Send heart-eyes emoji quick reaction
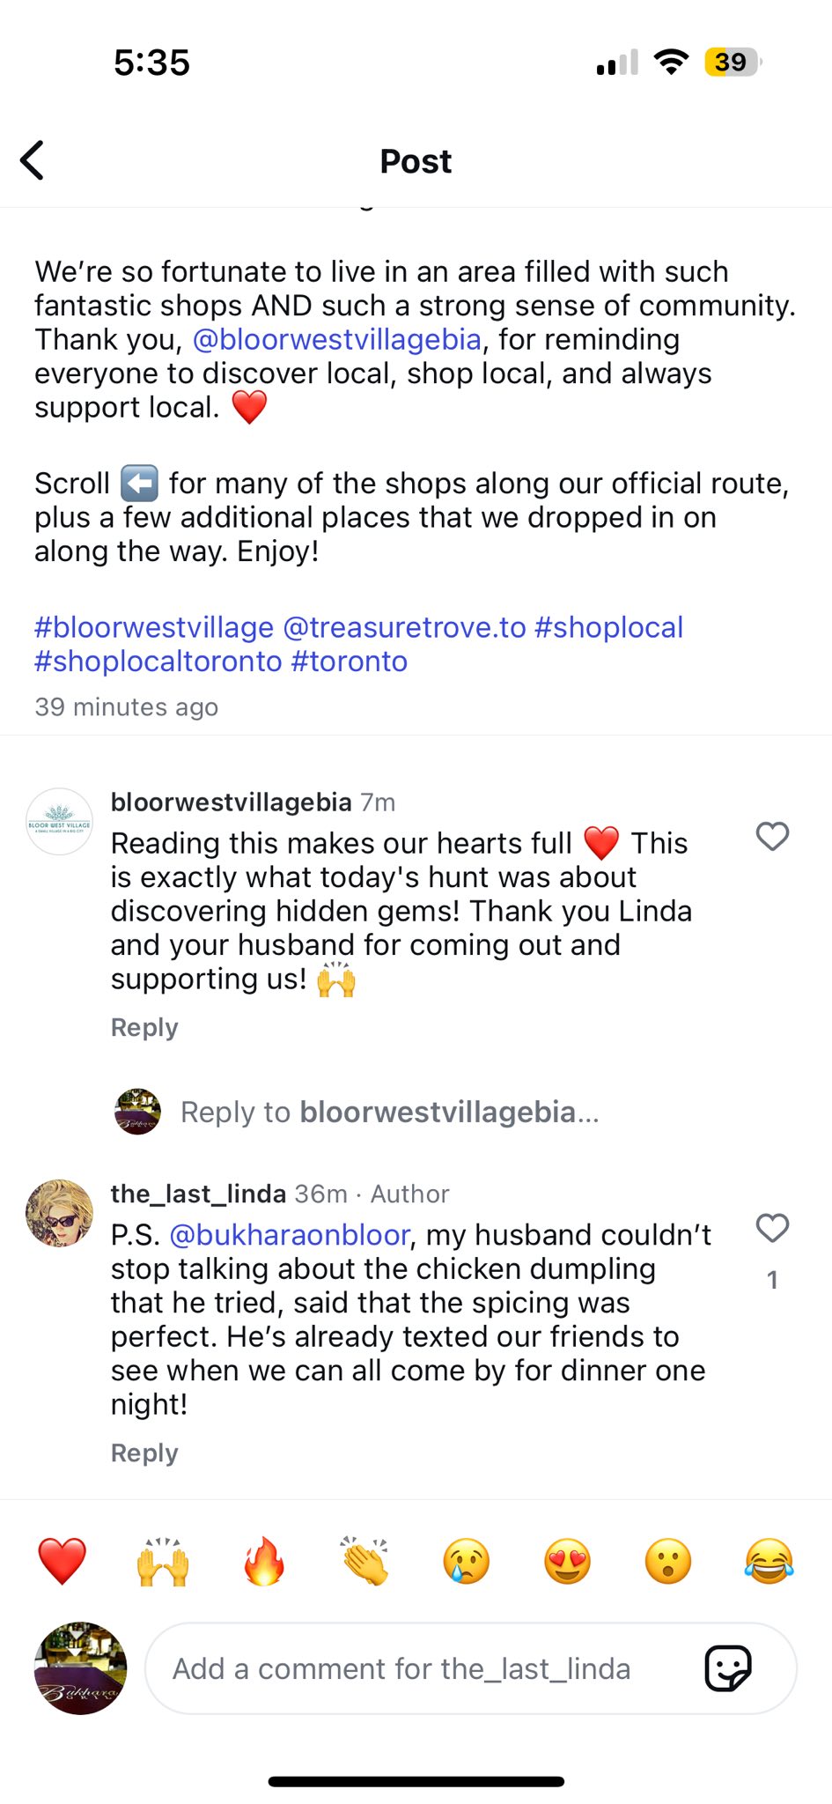Screen dimensions: 832x1804 point(568,1562)
